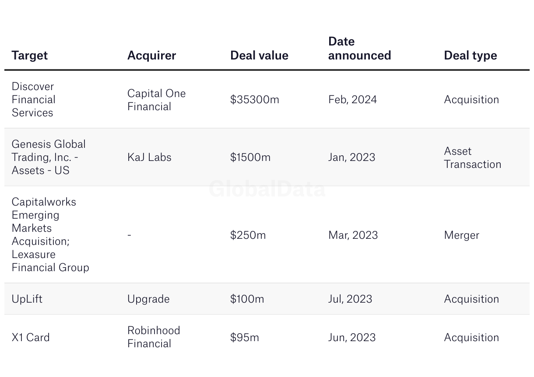
Task: Click the Deal value column header
Action: click(x=259, y=56)
